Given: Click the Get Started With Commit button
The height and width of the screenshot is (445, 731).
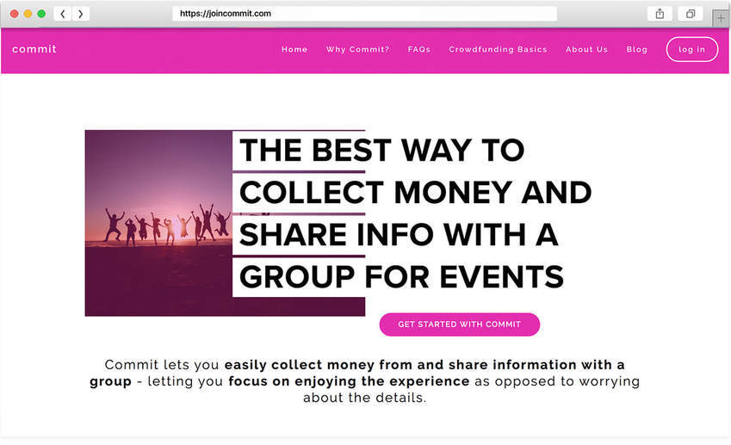Looking at the screenshot, I should (459, 324).
